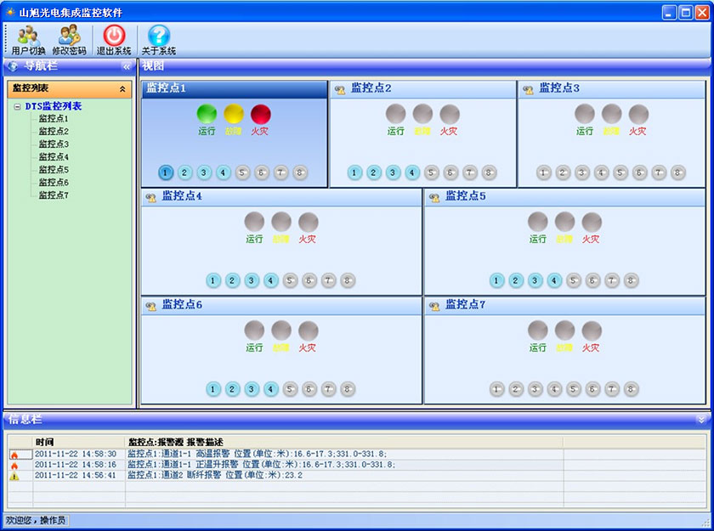This screenshot has width=714, height=531.
Task: Collapse the 监控列表 section header
Action: coord(122,88)
